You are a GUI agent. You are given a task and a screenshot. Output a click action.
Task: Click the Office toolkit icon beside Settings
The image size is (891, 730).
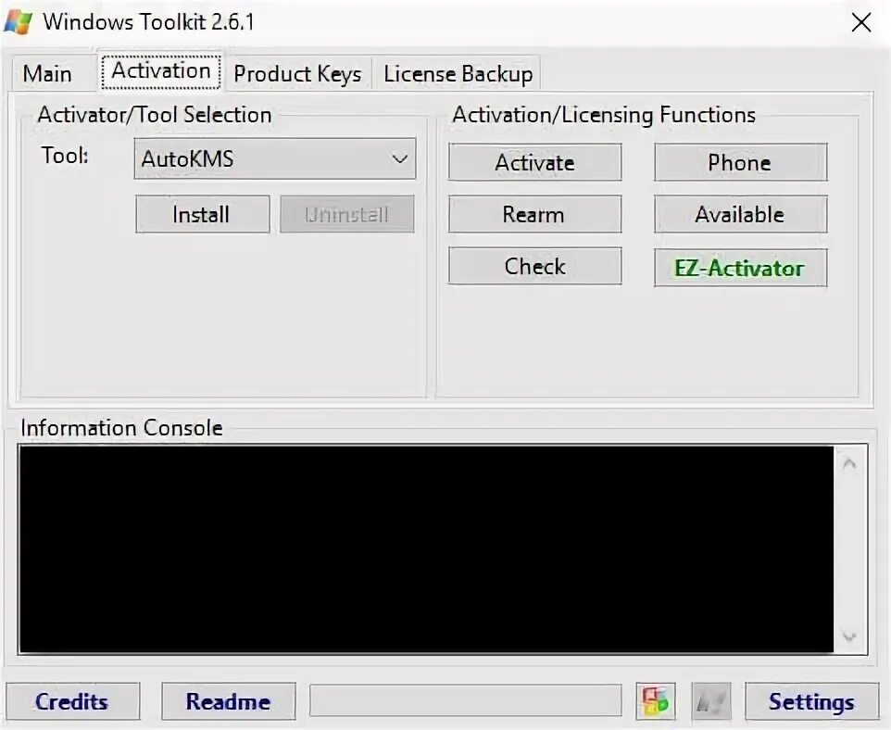[656, 701]
